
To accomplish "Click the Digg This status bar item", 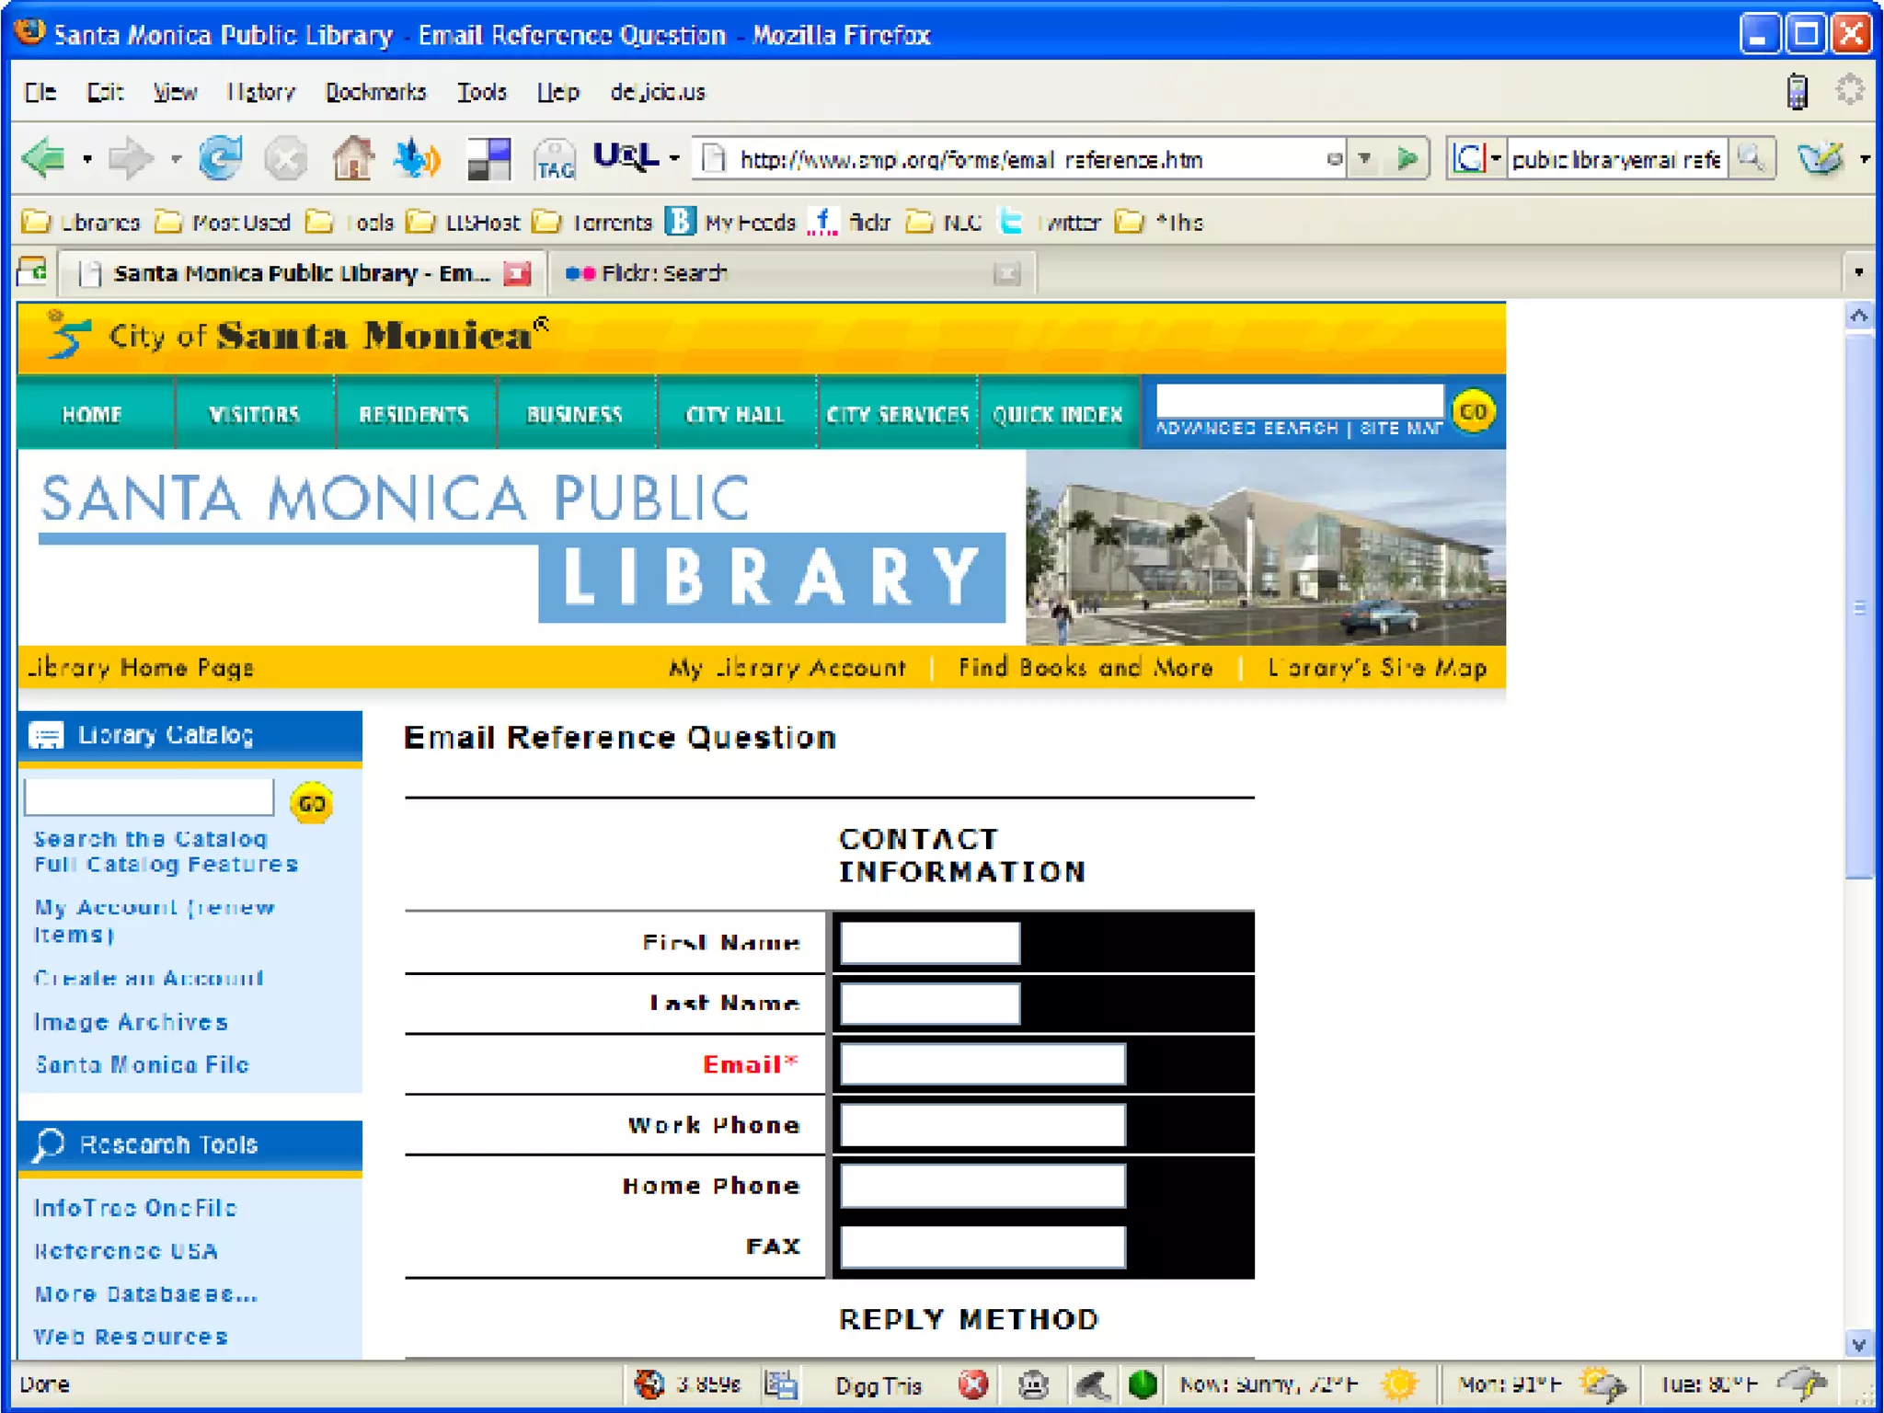I will pyautogui.click(x=877, y=1385).
